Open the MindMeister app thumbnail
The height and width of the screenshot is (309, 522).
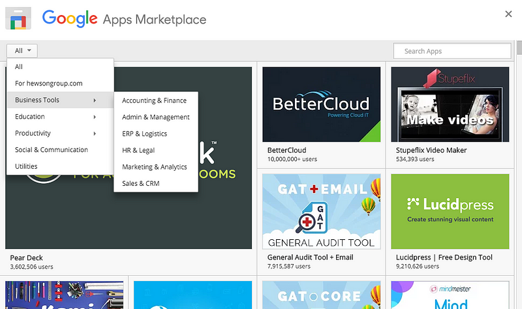450,295
